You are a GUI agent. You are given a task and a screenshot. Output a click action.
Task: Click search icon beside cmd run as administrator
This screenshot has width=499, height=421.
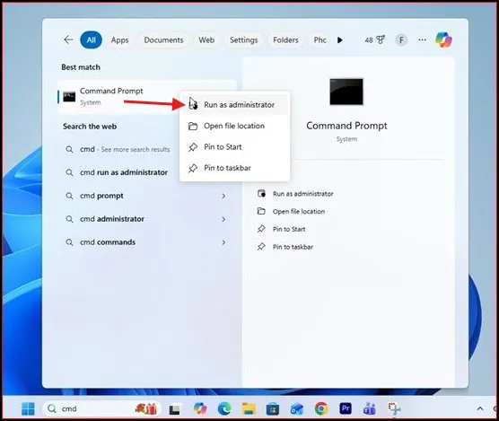click(x=69, y=172)
